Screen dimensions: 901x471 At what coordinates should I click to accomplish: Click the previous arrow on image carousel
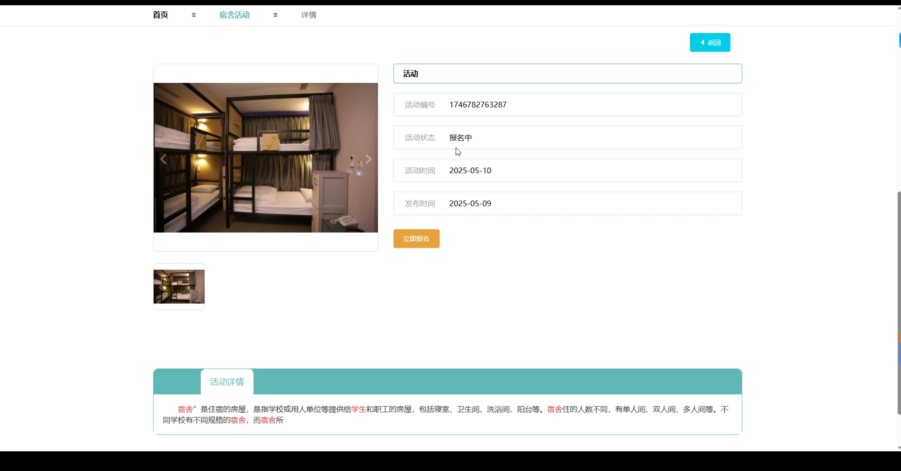pos(163,159)
